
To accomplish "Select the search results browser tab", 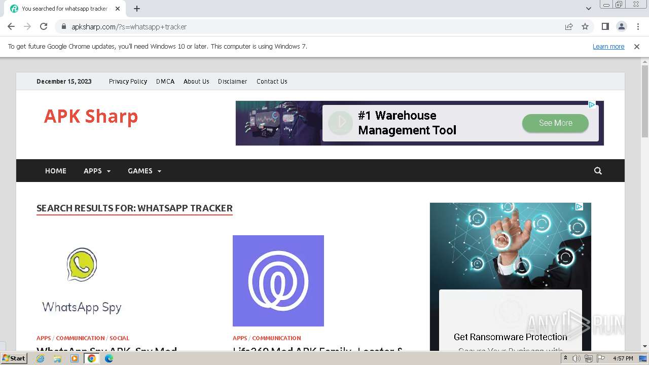I will [65, 9].
